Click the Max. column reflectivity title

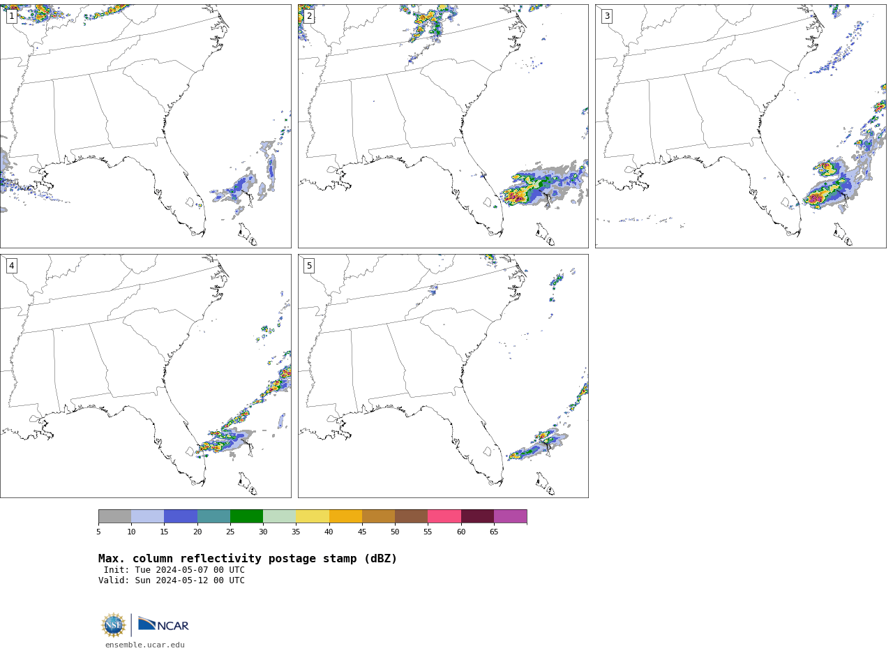(248, 559)
